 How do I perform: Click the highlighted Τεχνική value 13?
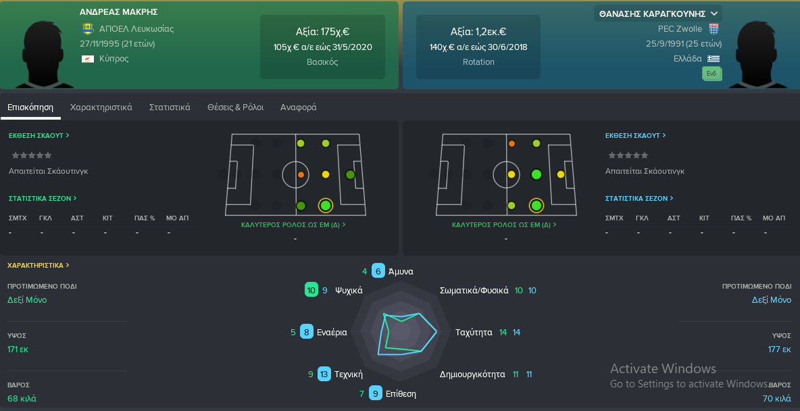pyautogui.click(x=324, y=374)
